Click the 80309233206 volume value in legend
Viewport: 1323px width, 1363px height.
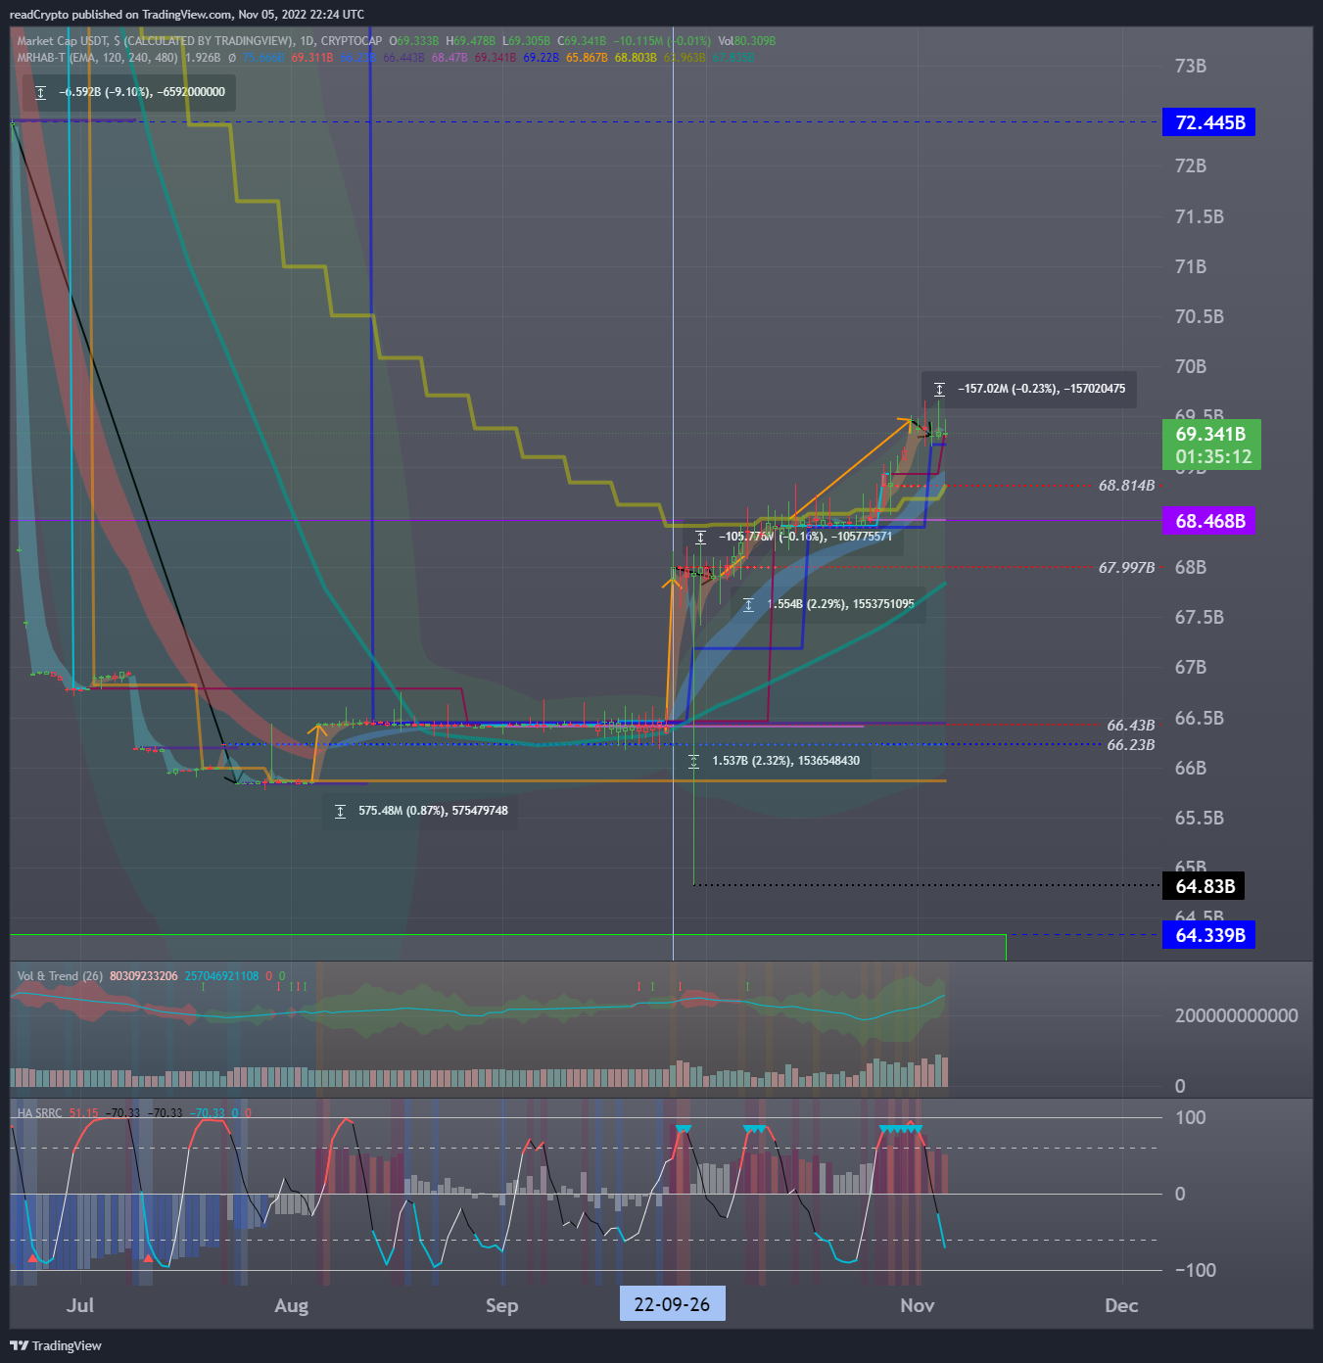click(144, 976)
